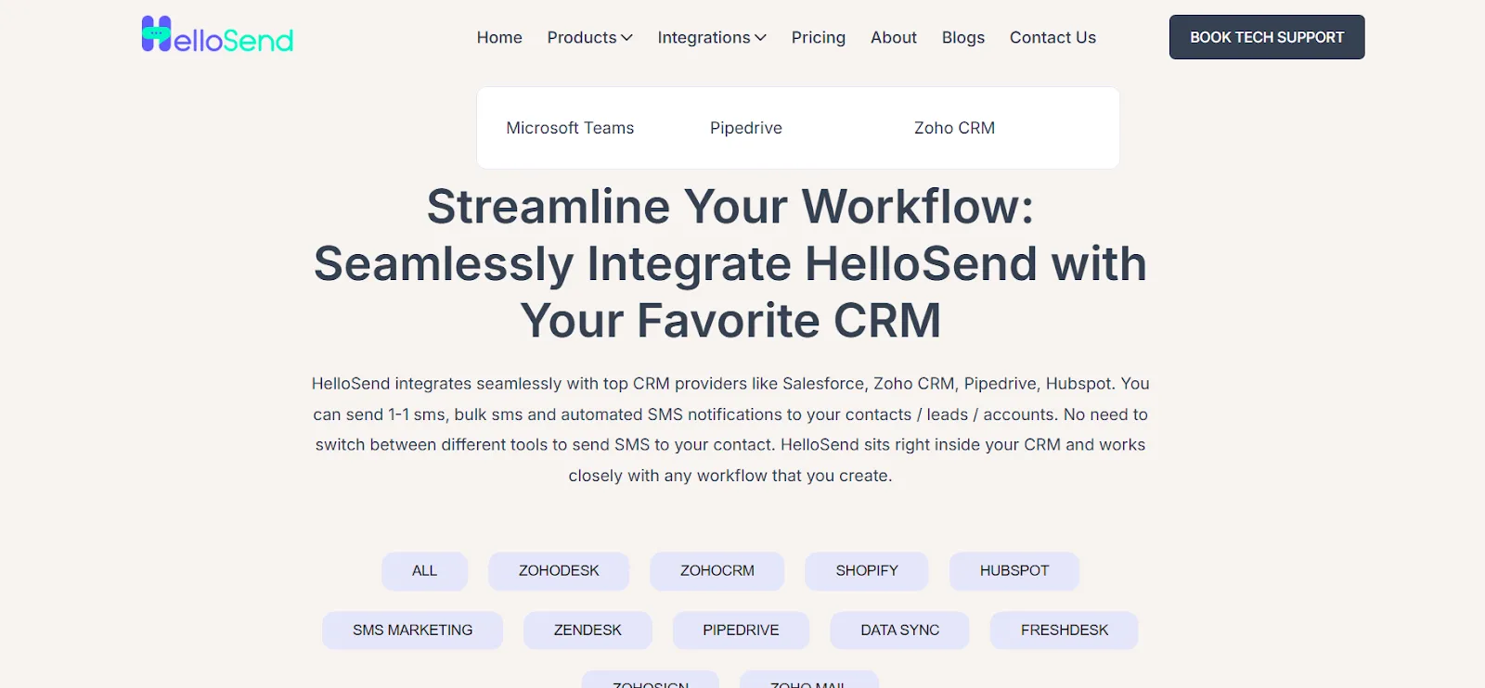Filter integrations by ZENDESK
The height and width of the screenshot is (688, 1485).
pyautogui.click(x=588, y=631)
